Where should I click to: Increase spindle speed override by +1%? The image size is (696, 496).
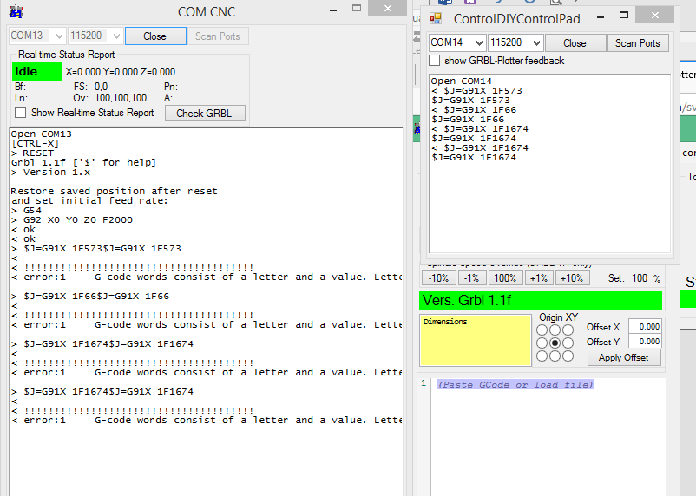pos(539,278)
